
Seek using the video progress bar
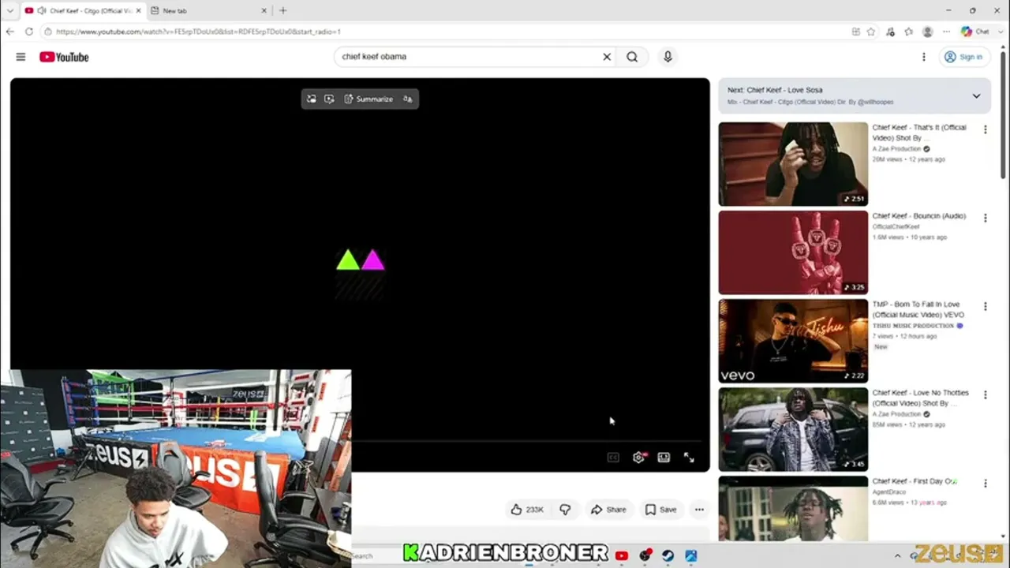pyautogui.click(x=526, y=442)
